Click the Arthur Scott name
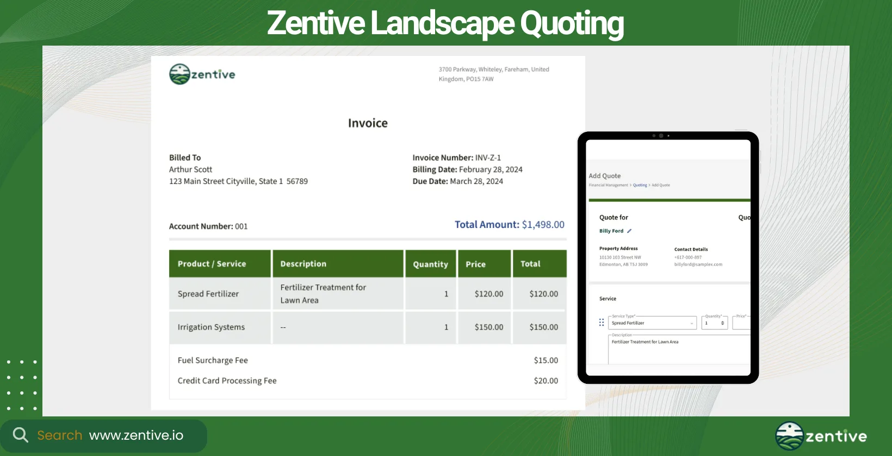This screenshot has width=892, height=456. (x=190, y=170)
